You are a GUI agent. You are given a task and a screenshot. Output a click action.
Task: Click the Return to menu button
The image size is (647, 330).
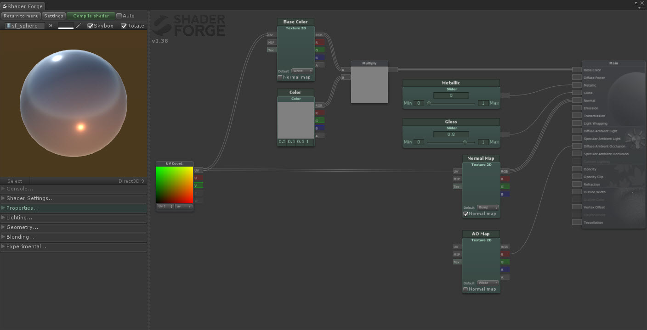[x=21, y=15]
